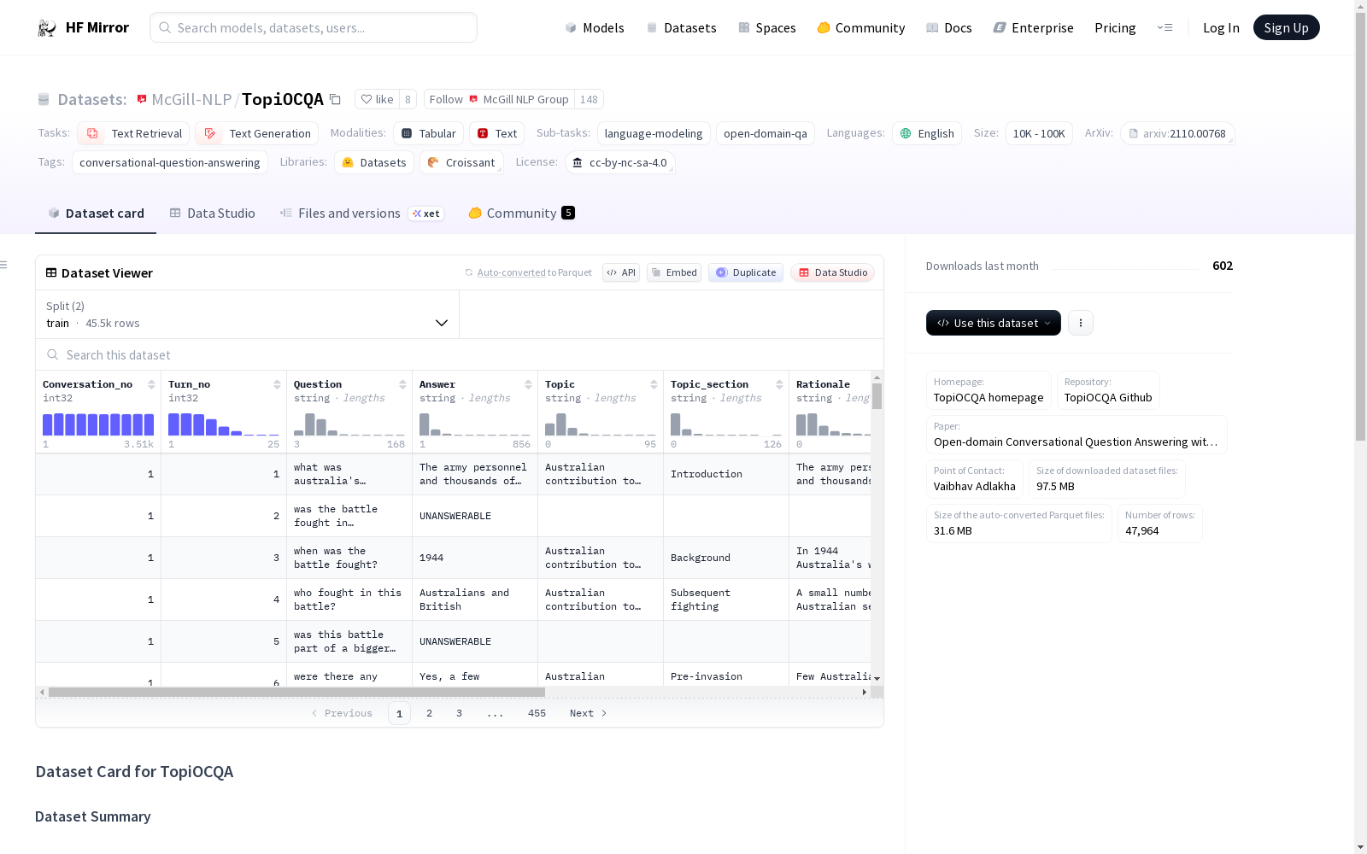This screenshot has width=1367, height=854.
Task: Click the sort icon on Question column
Action: [402, 384]
